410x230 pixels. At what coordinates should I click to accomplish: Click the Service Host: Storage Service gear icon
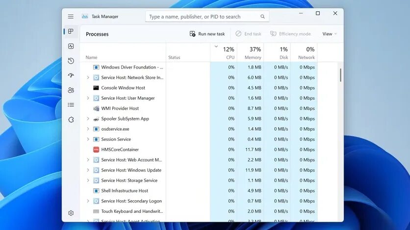[x=96, y=181]
